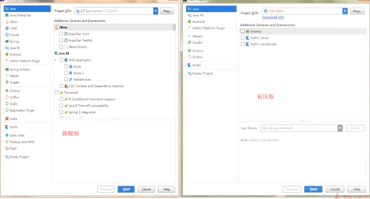Pick Griffon in the community edition dialog

pyautogui.click(x=197, y=57)
